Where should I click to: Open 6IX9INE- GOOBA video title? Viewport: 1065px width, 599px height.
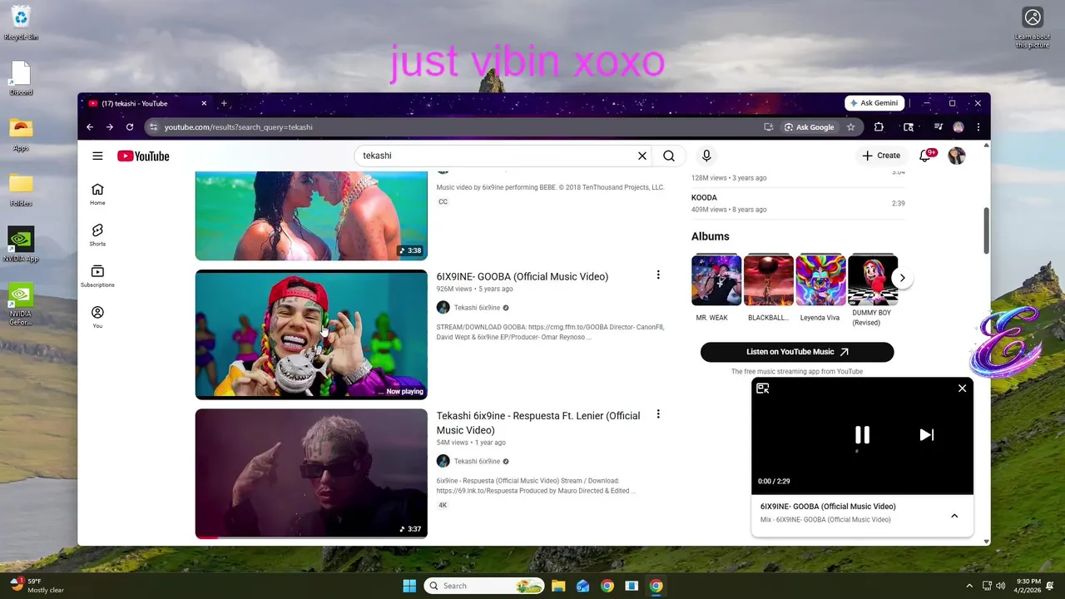pos(523,276)
